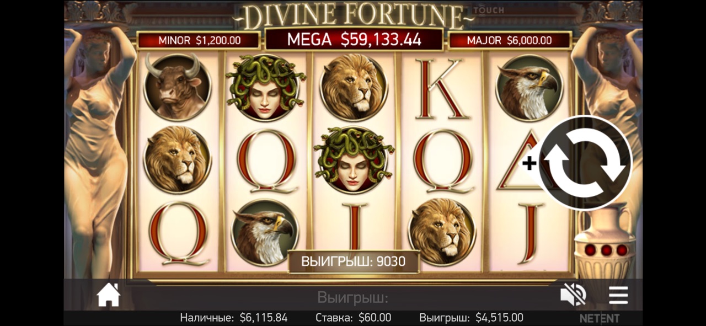Image resolution: width=706 pixels, height=326 pixels.
Task: Tap the eagle symbol on reel two's bottom row
Action: click(x=265, y=233)
